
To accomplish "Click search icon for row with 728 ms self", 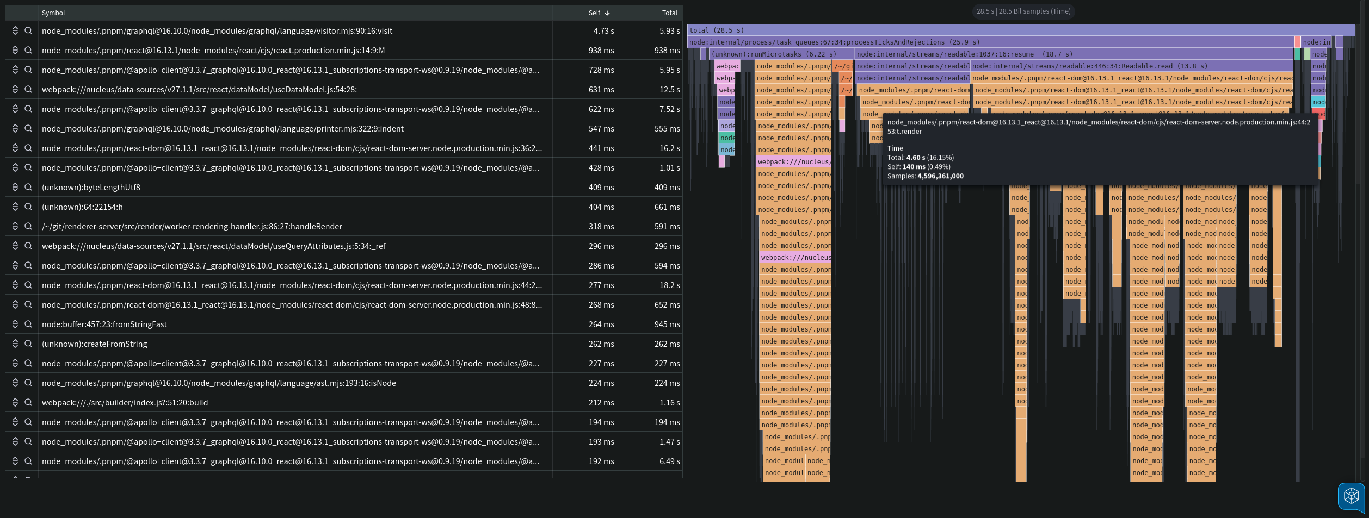I will (28, 70).
